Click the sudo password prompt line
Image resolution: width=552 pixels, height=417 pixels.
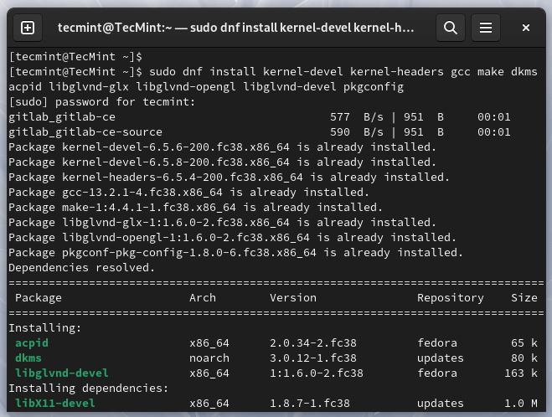(101, 101)
